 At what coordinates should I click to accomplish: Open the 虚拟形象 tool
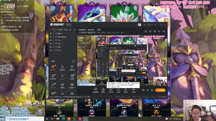[x=53, y=86]
